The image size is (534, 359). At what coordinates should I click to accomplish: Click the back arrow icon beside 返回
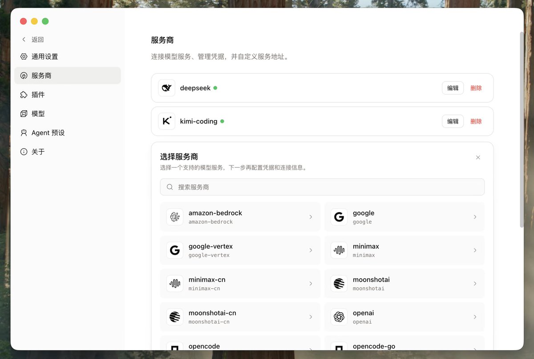(24, 40)
